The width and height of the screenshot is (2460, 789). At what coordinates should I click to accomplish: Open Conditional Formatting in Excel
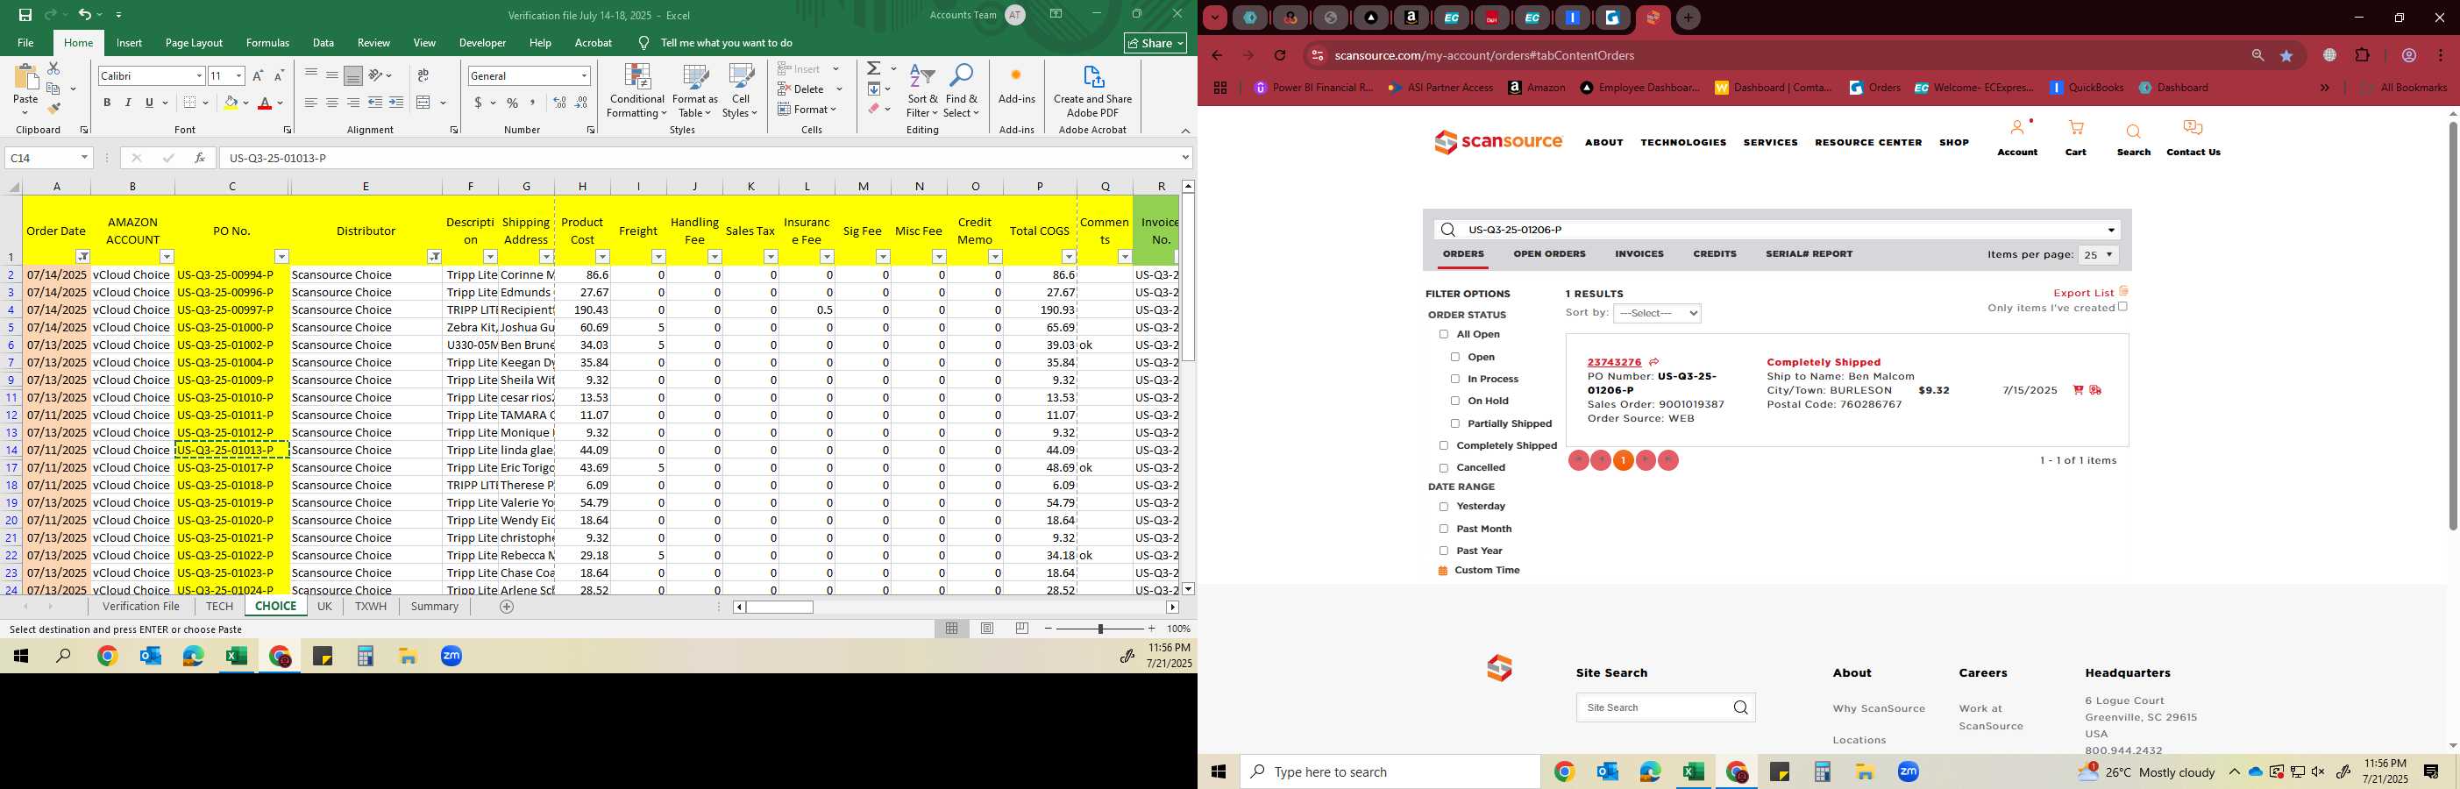pyautogui.click(x=637, y=92)
